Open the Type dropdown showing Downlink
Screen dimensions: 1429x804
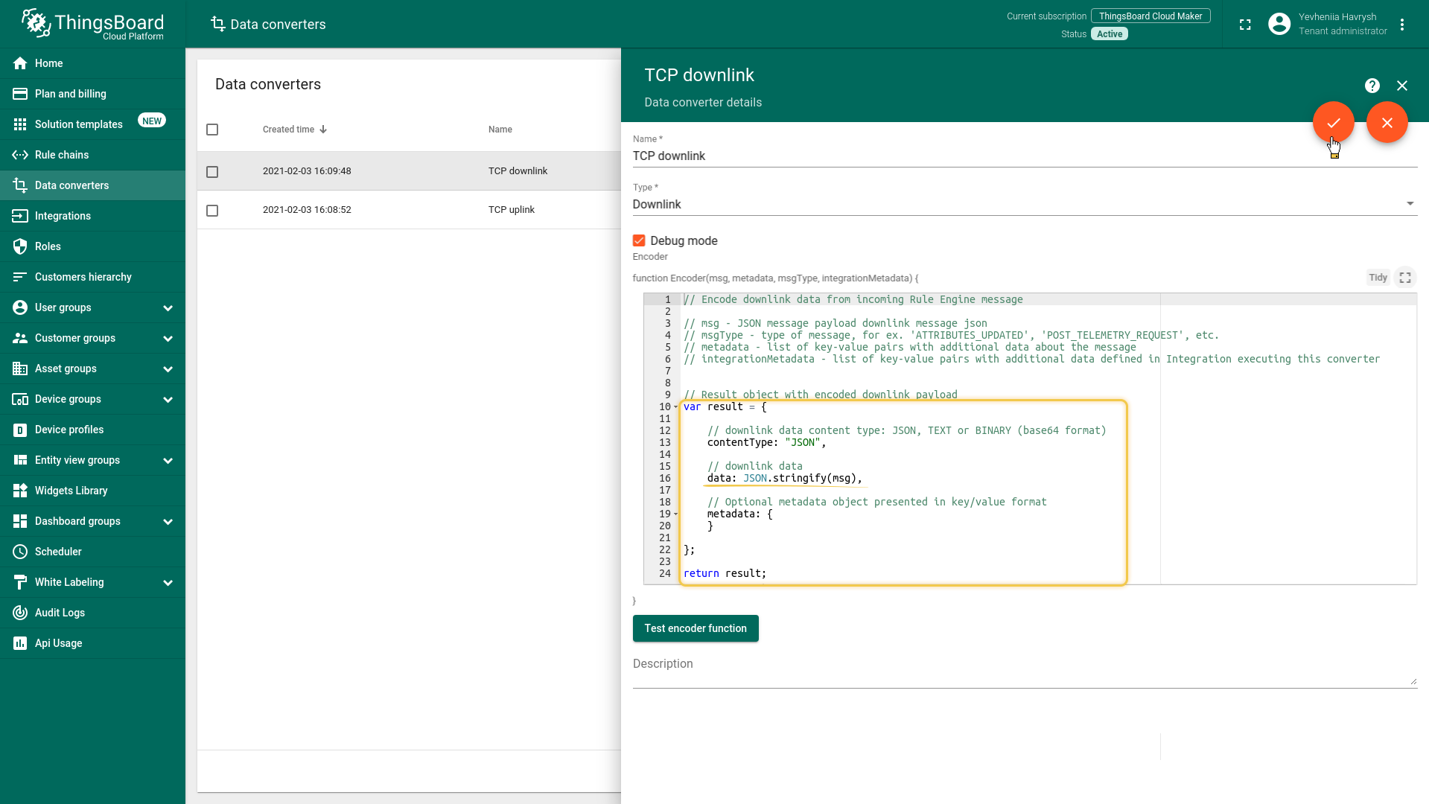coord(1024,204)
